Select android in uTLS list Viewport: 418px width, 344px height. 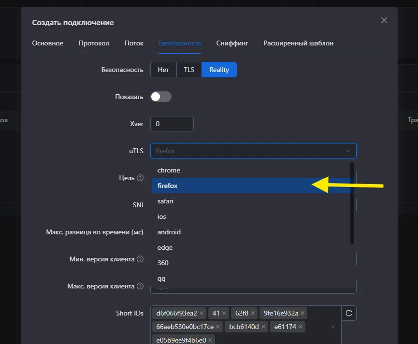click(x=251, y=232)
